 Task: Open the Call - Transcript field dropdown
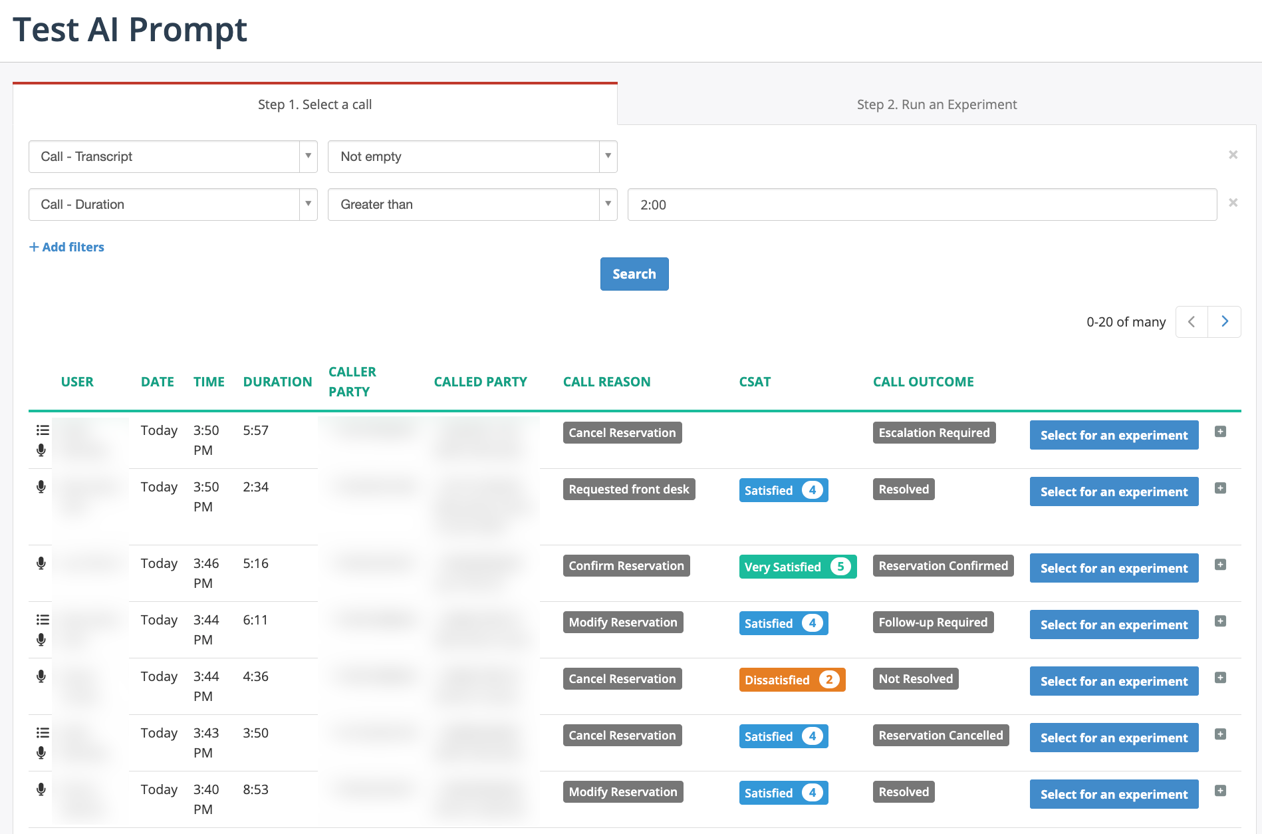click(x=173, y=157)
